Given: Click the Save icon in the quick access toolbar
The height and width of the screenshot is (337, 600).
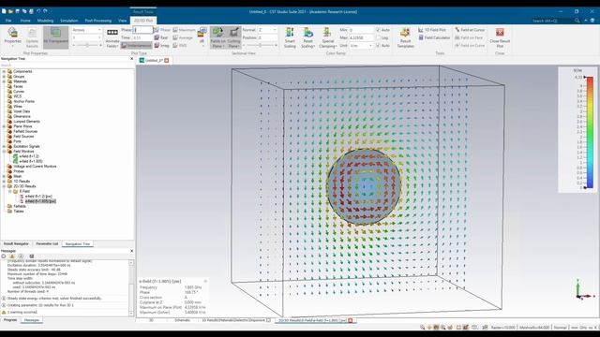Looking at the screenshot, I should (17, 11).
